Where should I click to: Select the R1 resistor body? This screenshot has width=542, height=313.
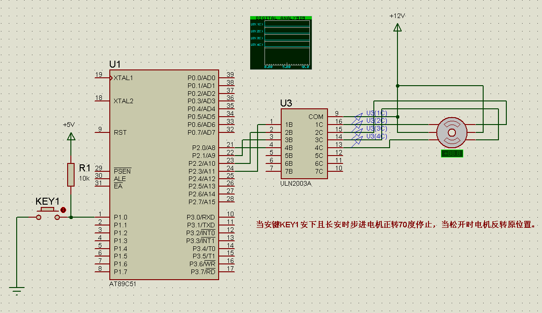(x=71, y=175)
